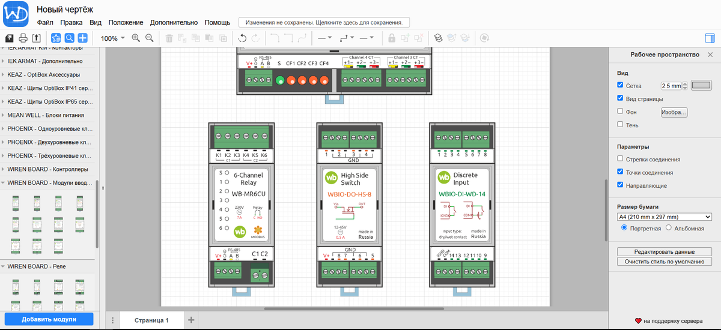The image size is (721, 330).
Task: Add a new page with plus button
Action: pos(191,320)
